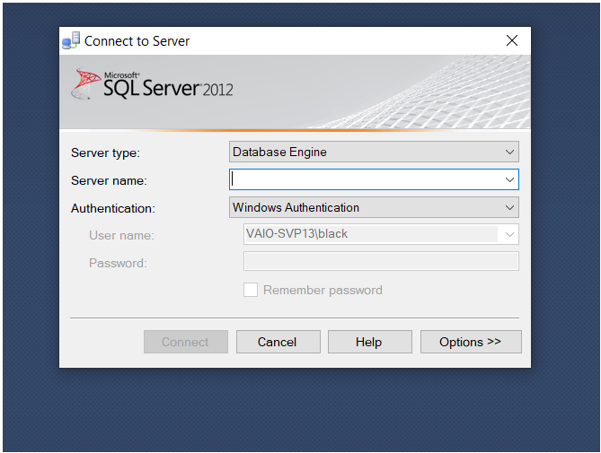Click the Password input field
The width and height of the screenshot is (601, 453).
(381, 261)
